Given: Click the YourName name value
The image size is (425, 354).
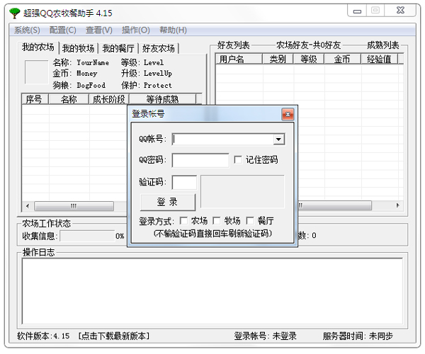Looking at the screenshot, I should coord(93,62).
